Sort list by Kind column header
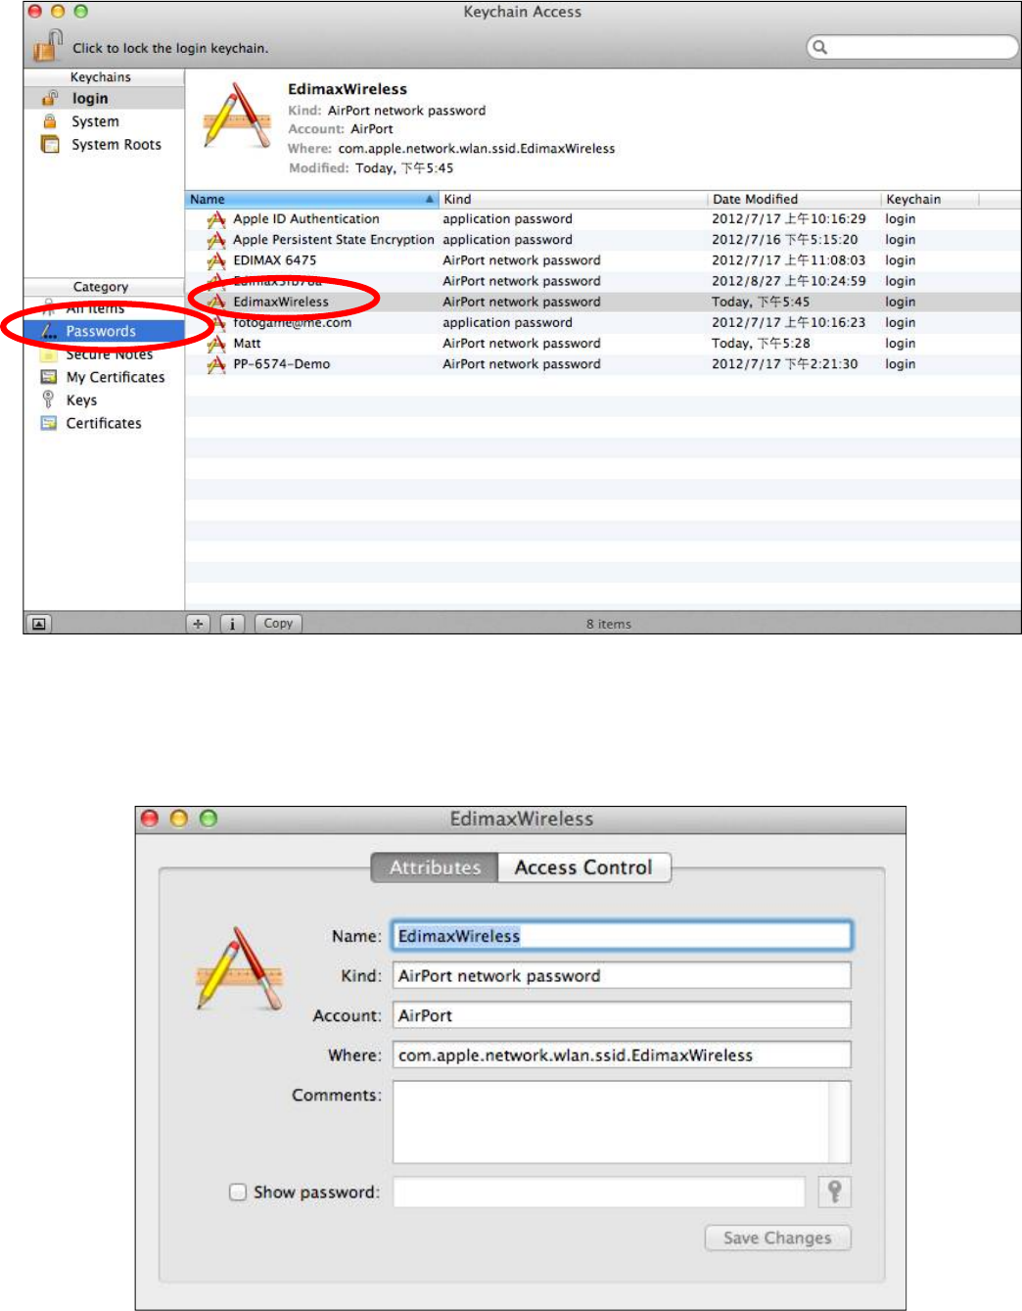This screenshot has width=1022, height=1311. pos(574,199)
